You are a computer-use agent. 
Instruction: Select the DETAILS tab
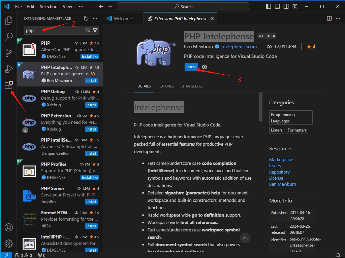pyautogui.click(x=144, y=86)
